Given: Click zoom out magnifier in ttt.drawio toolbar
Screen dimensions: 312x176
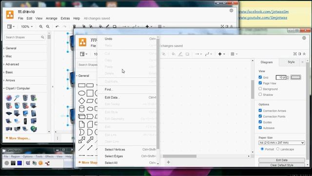Looking at the screenshot, I should click(48, 26).
